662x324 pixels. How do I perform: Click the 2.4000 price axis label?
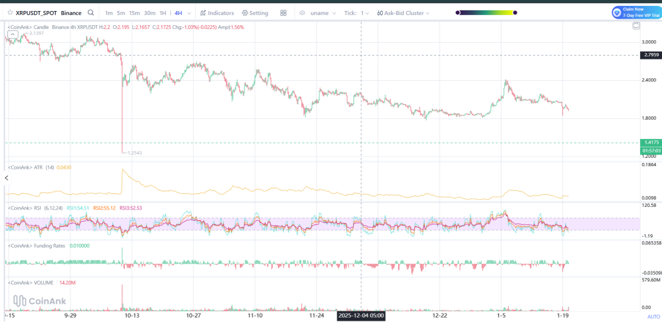pyautogui.click(x=650, y=80)
